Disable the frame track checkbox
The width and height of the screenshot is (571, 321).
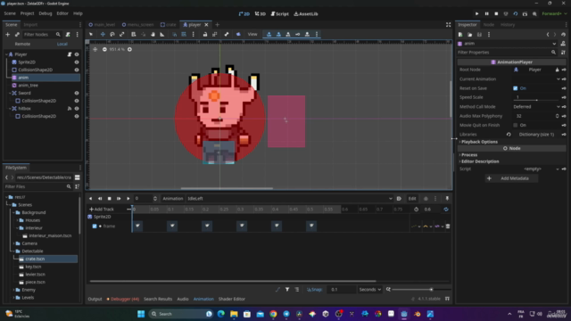[x=95, y=226]
